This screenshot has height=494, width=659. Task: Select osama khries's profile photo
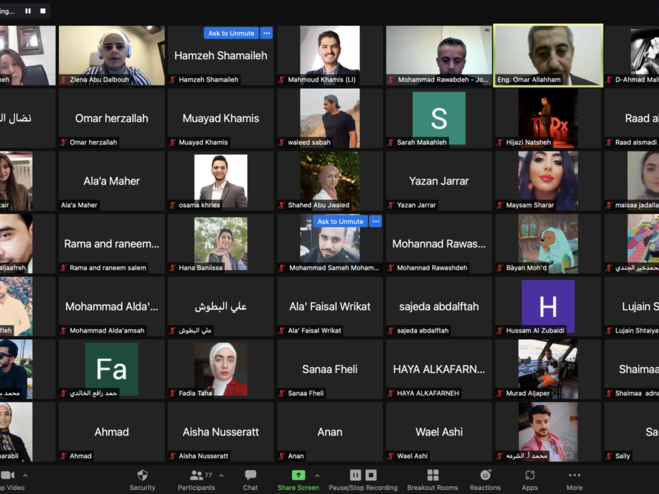point(221,181)
